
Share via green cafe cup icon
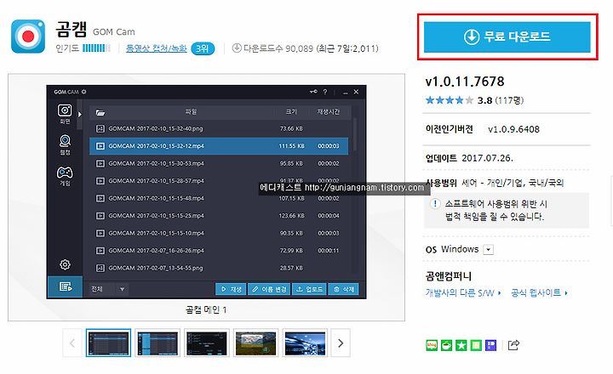coord(446,345)
